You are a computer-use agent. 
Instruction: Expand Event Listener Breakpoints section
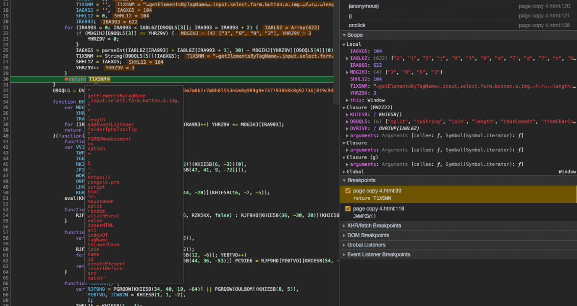344,254
